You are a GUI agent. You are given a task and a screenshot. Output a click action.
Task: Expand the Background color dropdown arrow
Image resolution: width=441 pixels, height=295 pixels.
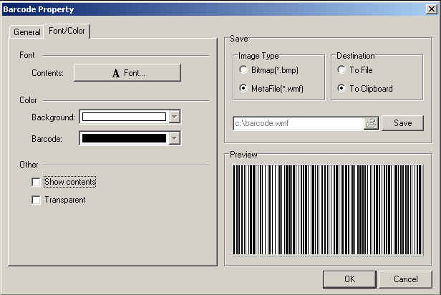(174, 117)
